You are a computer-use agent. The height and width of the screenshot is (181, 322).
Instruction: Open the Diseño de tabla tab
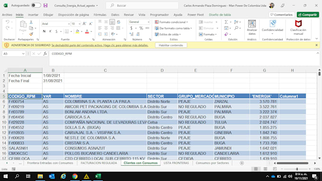[220, 15]
